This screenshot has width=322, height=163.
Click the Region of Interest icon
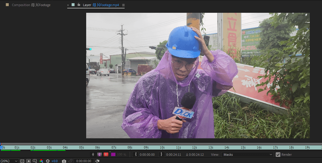[x=35, y=161]
